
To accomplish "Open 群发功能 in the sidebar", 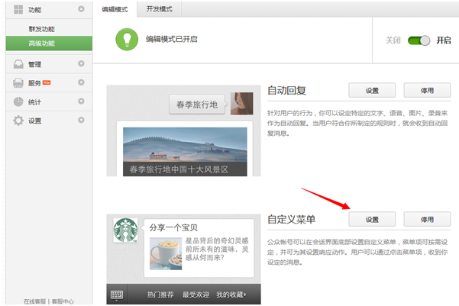I will click(43, 29).
